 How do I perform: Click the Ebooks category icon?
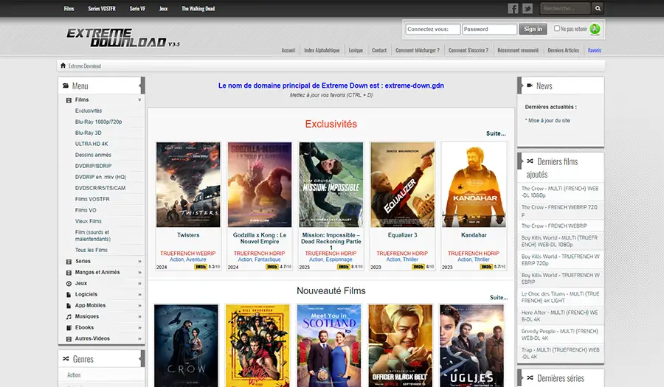click(x=69, y=328)
